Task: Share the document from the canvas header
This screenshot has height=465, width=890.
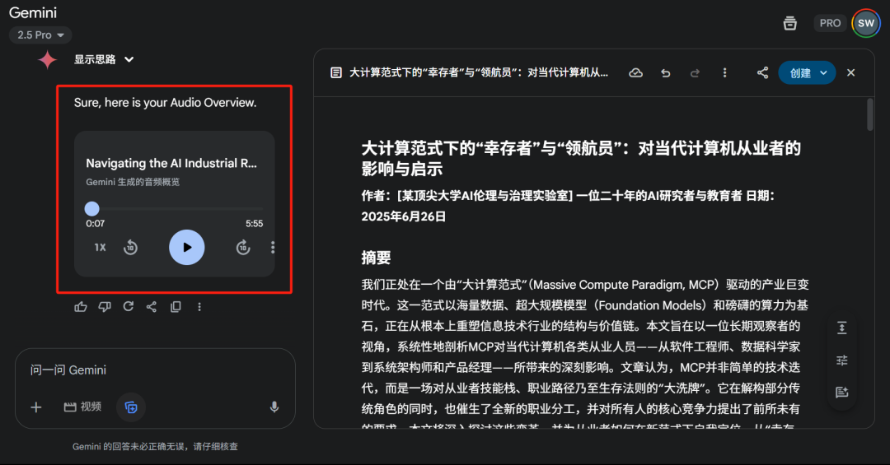Action: (x=762, y=72)
